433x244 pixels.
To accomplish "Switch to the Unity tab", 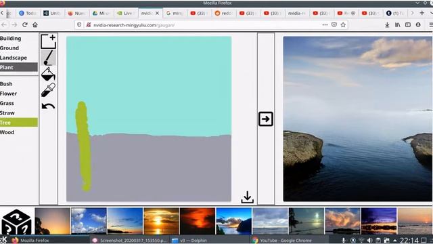I will 52,13.
